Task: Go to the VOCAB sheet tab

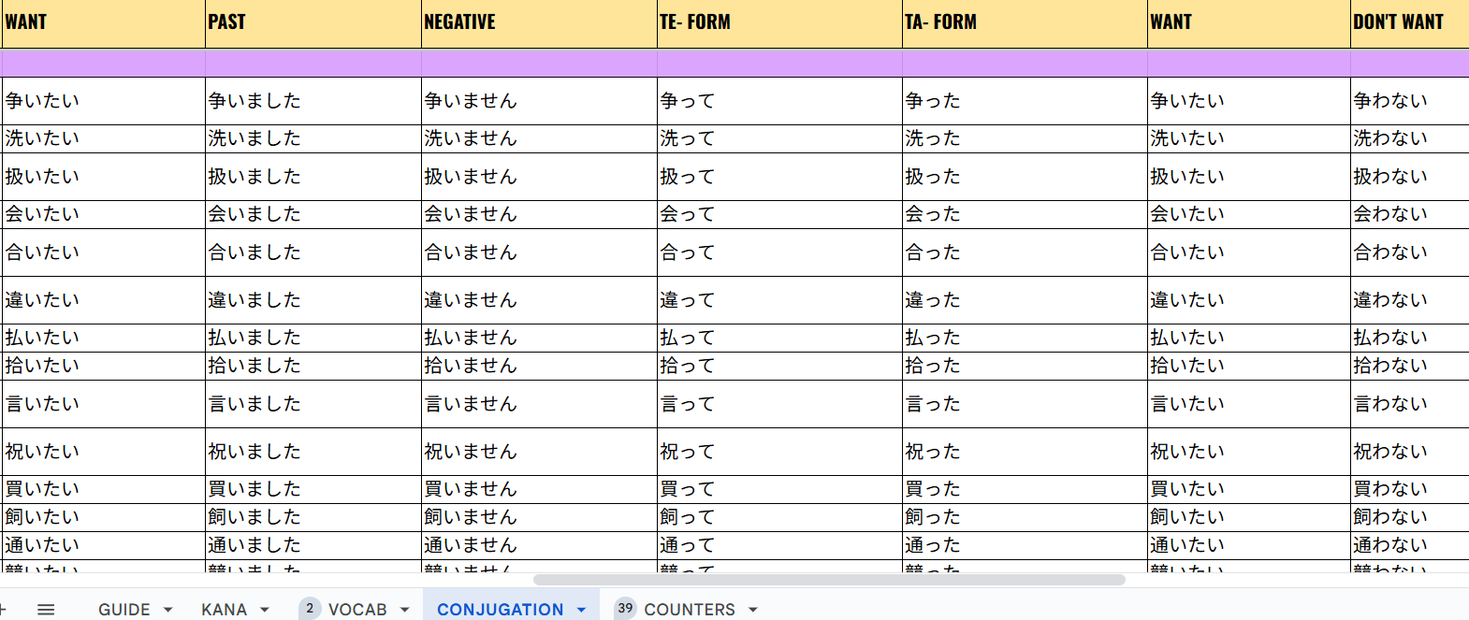Action: pyautogui.click(x=357, y=610)
